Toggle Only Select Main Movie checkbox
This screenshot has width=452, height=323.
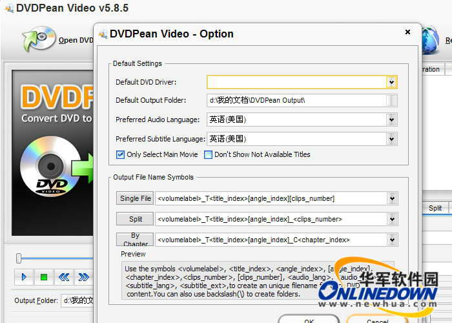(x=120, y=155)
